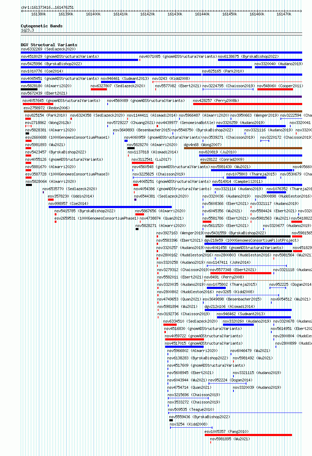The image size is (312, 456).
Task: Click nsv3243 (Kidd2008) label
Action: pos(171,78)
